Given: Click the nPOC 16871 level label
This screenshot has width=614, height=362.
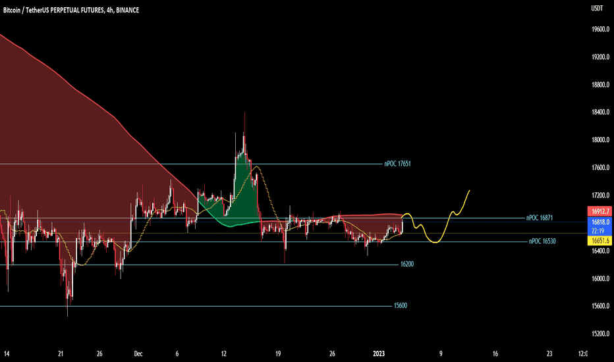Looking at the screenshot, I should (540, 218).
